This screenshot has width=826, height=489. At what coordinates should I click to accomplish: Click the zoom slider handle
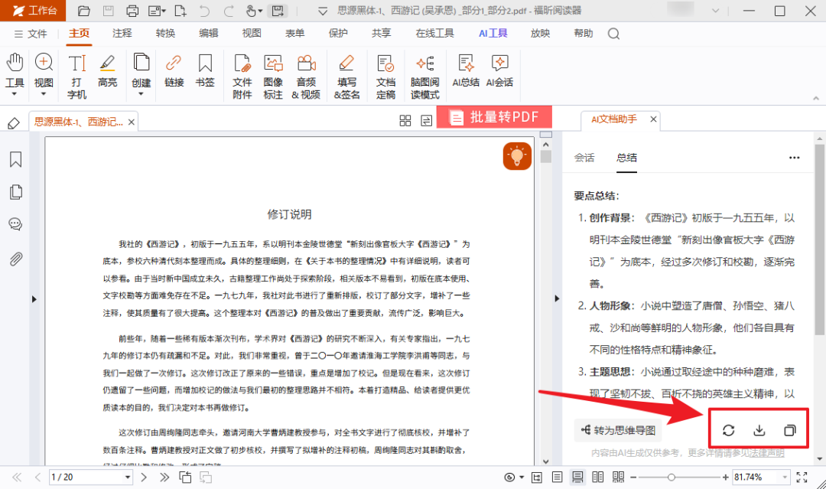[x=672, y=478]
